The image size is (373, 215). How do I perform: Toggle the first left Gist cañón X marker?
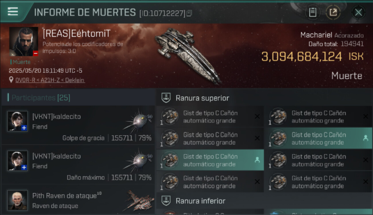257,116
